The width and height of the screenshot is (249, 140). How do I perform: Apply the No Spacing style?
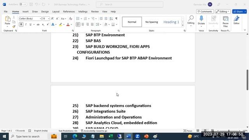click(152, 22)
